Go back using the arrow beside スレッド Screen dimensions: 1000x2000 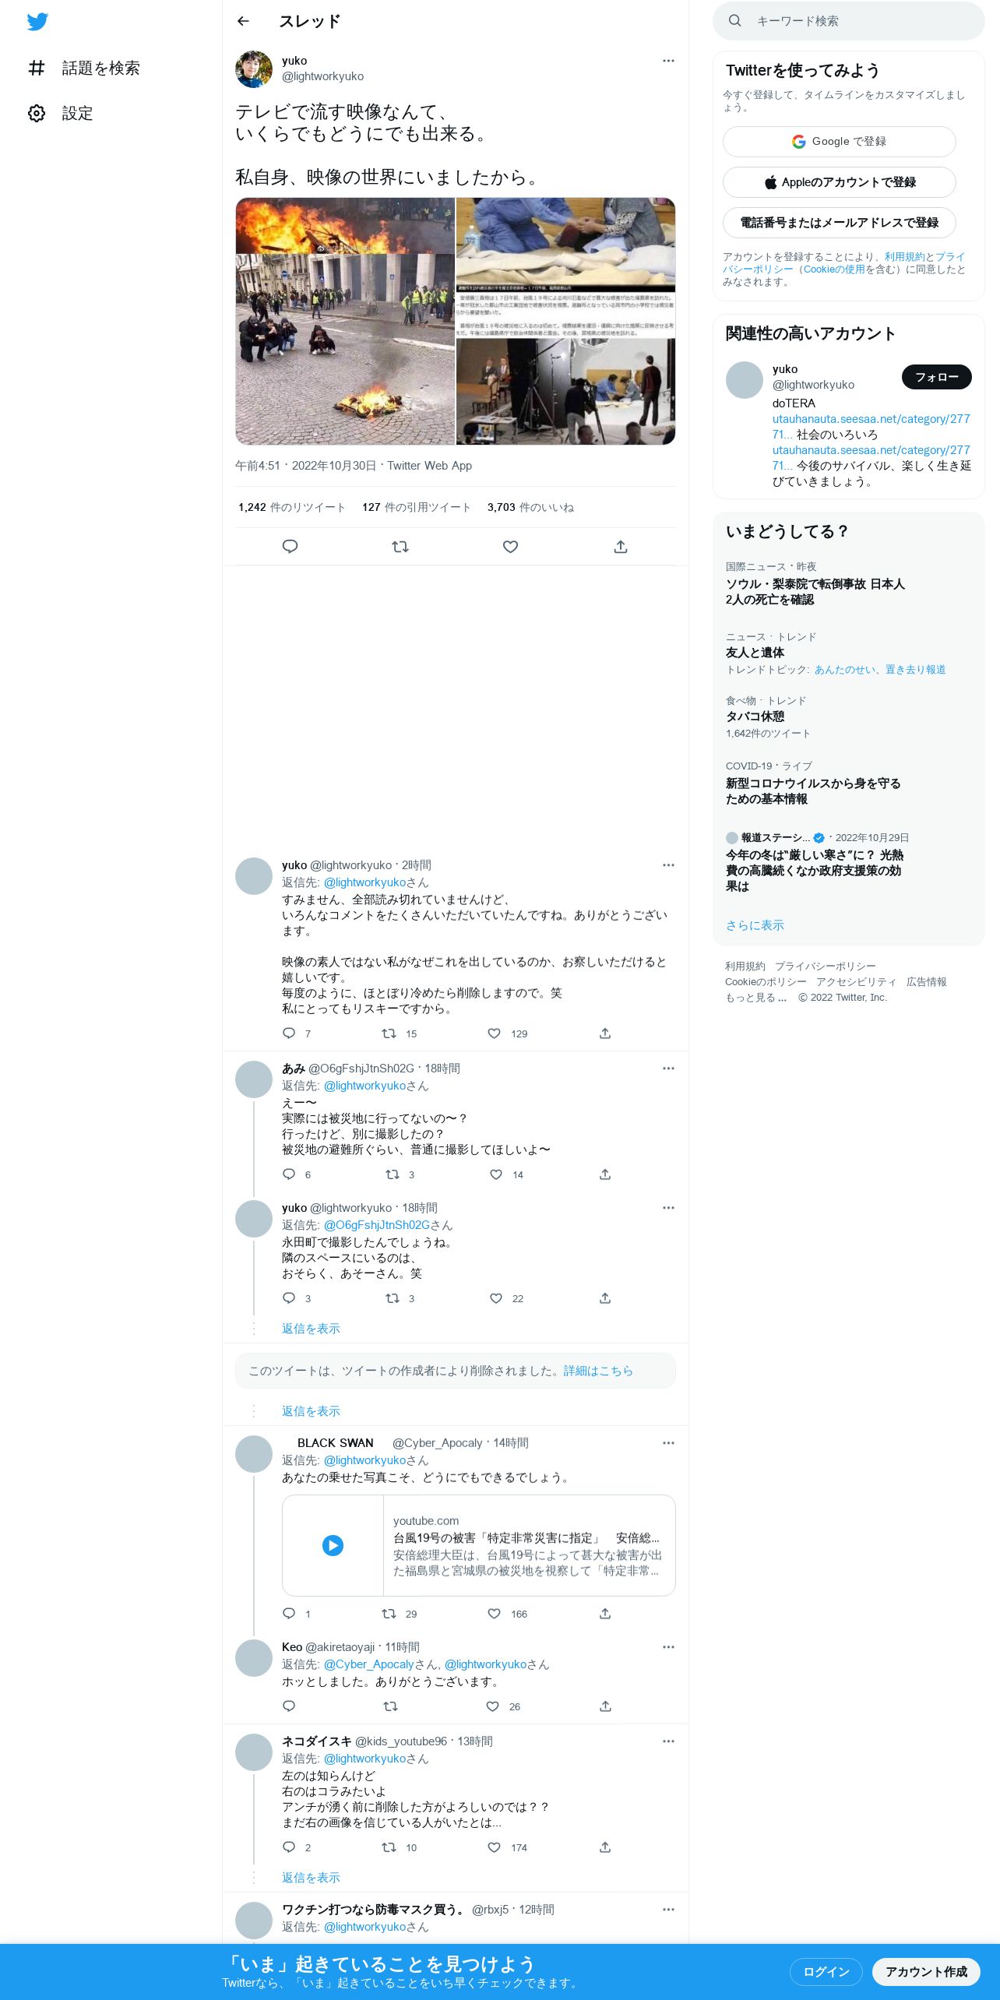(x=243, y=21)
